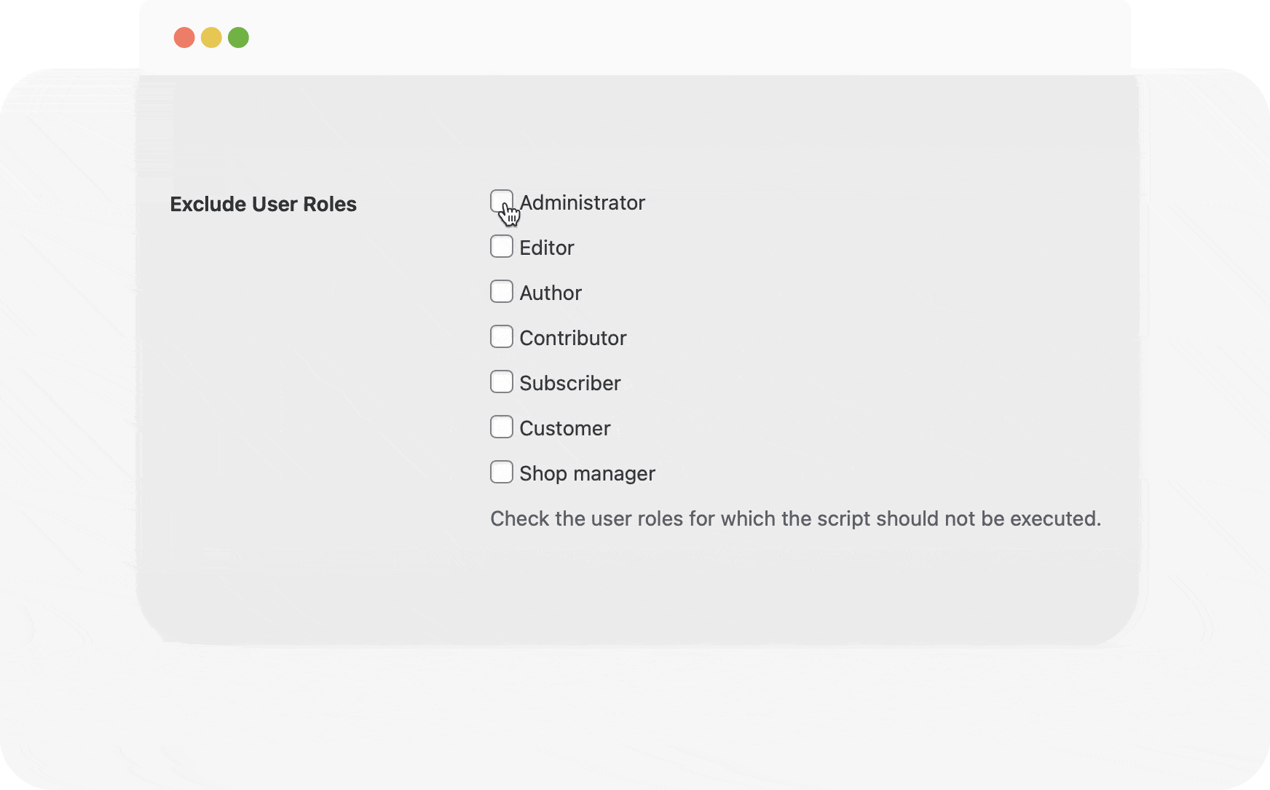Select the Subscriber checkbox box

click(502, 382)
